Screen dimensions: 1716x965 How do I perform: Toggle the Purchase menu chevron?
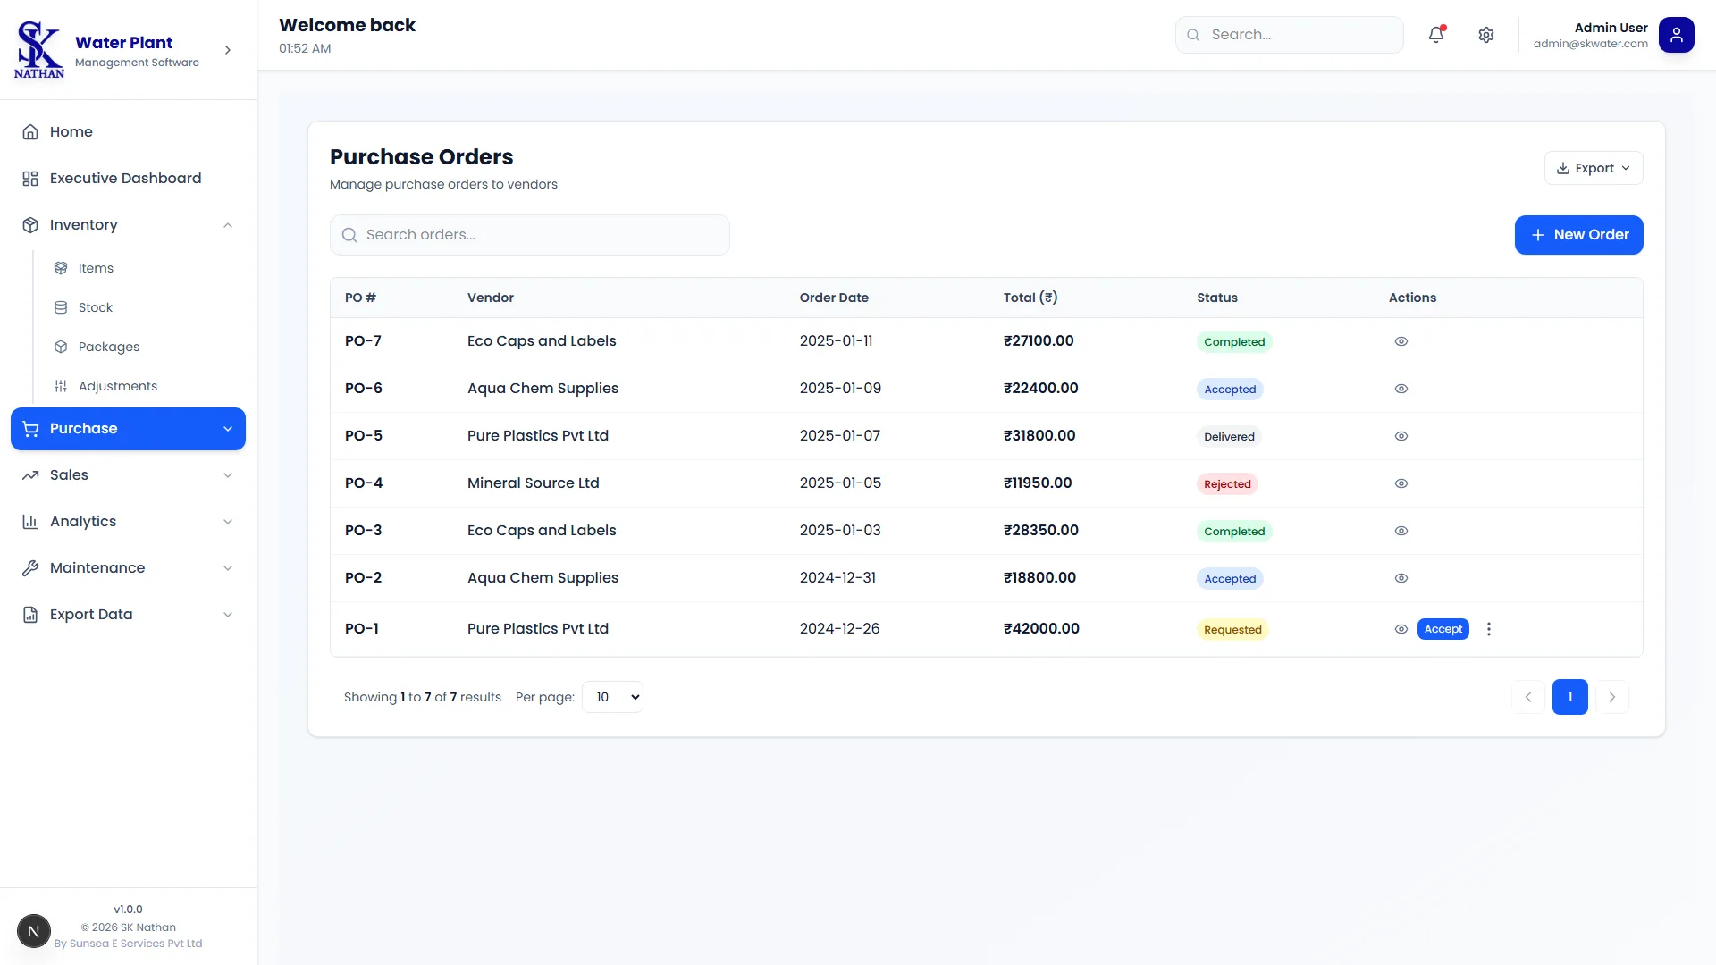228,429
